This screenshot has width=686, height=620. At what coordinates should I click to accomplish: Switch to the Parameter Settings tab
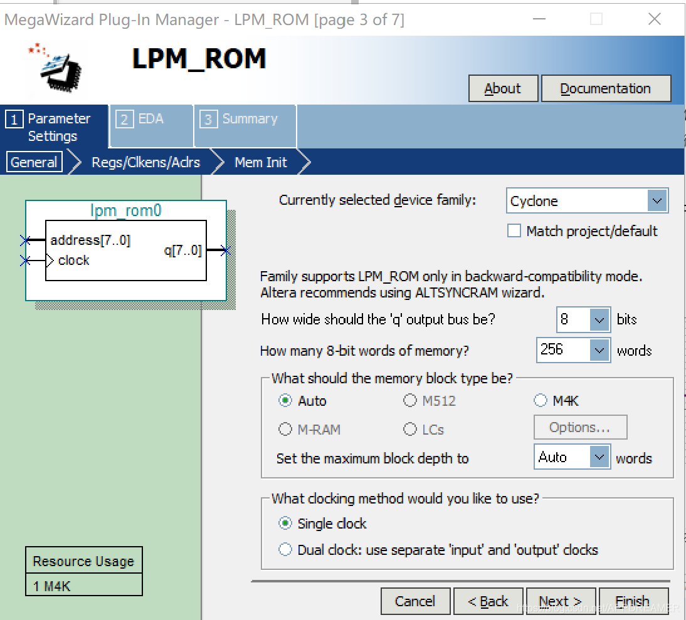pos(54,127)
